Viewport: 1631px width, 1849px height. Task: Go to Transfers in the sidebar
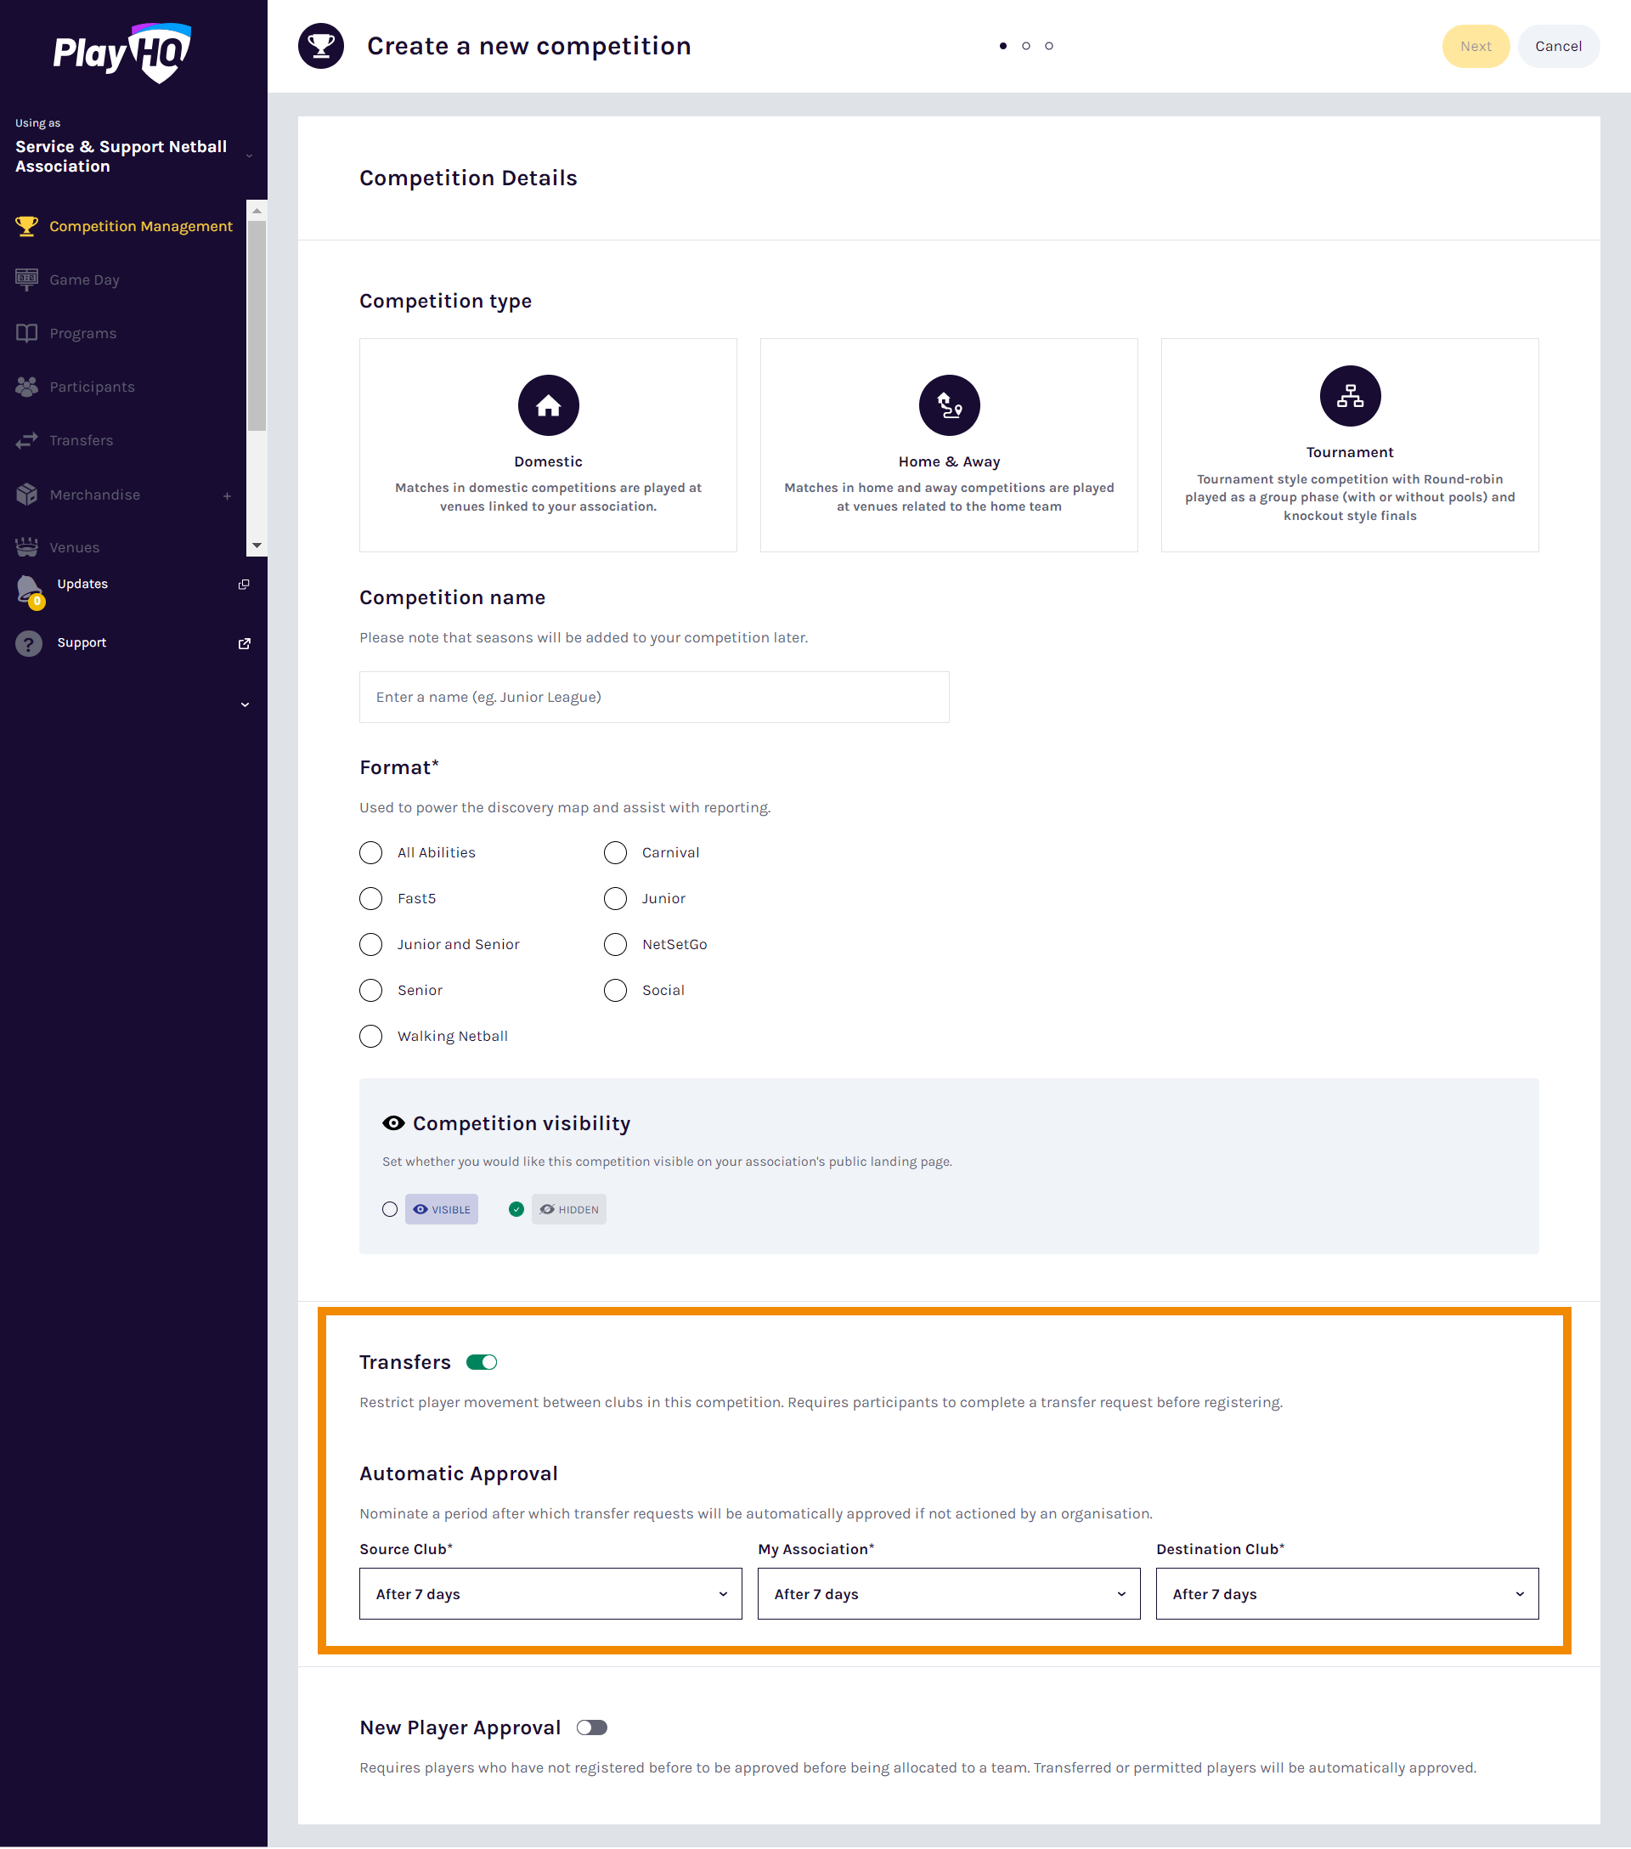point(82,440)
